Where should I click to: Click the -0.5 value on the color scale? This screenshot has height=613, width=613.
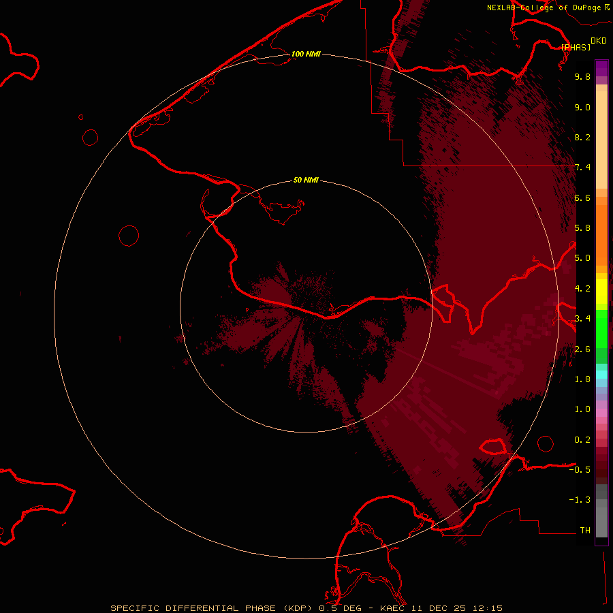pyautogui.click(x=580, y=470)
